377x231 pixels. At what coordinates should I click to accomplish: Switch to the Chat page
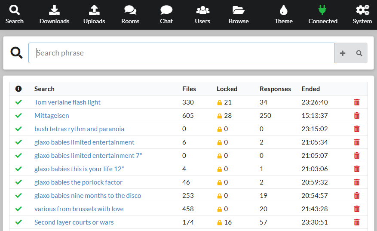point(166,15)
